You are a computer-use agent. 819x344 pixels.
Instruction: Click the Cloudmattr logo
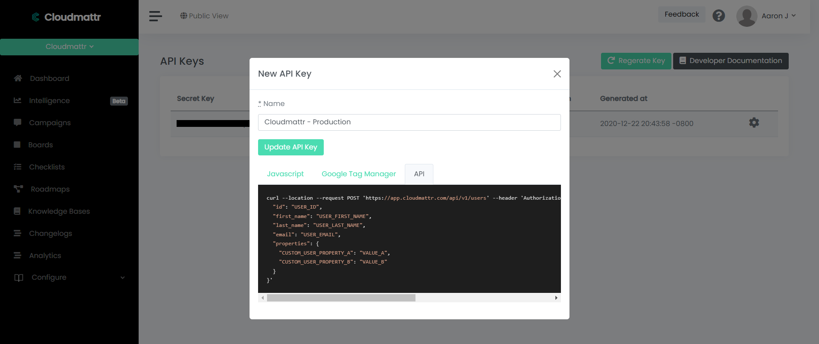tap(66, 17)
